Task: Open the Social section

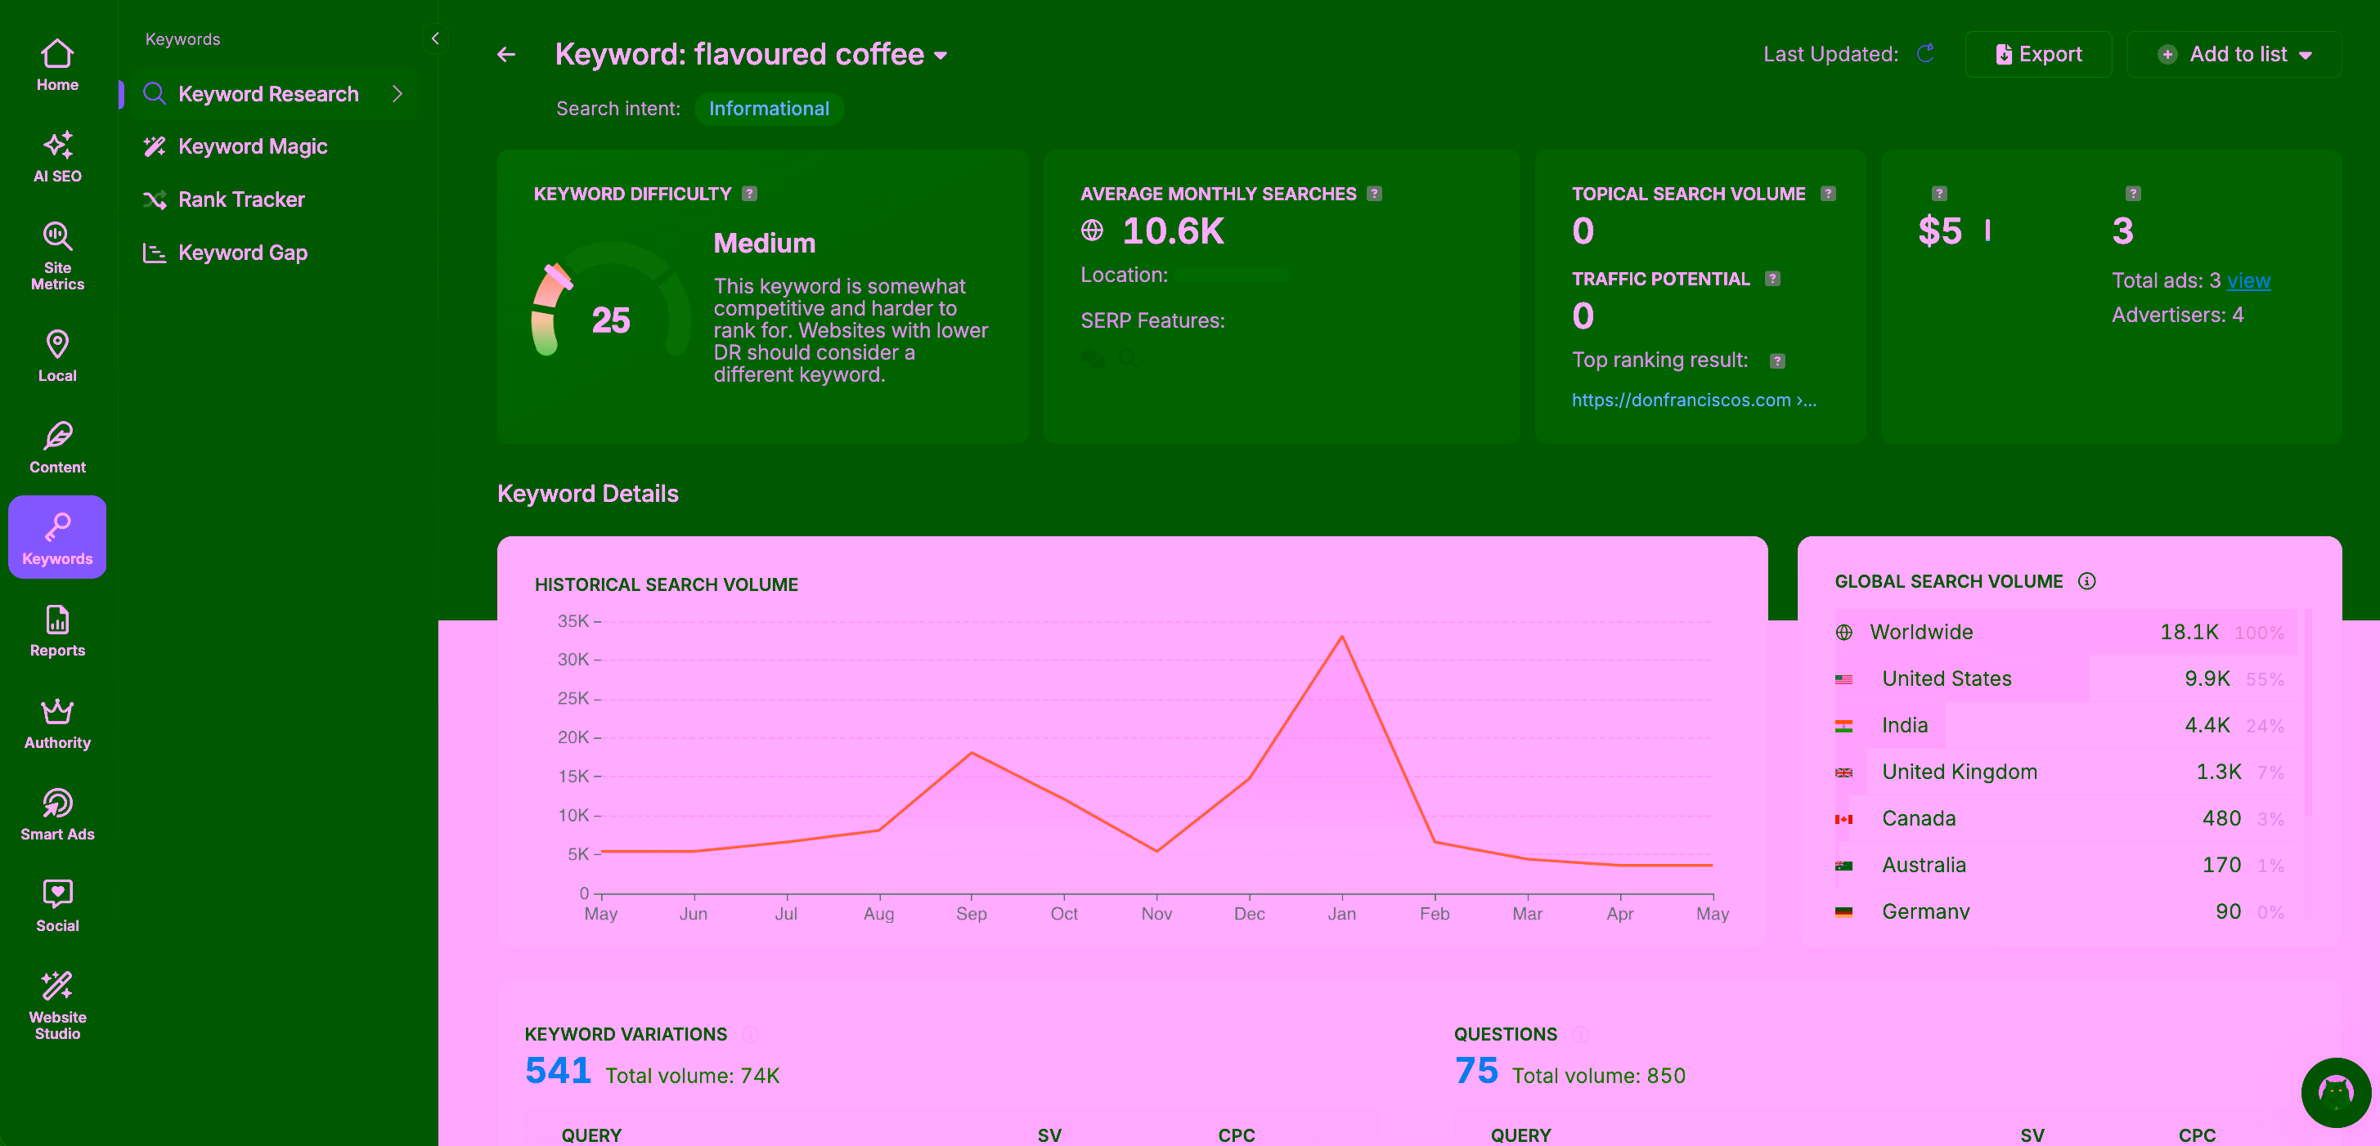Action: (x=57, y=906)
